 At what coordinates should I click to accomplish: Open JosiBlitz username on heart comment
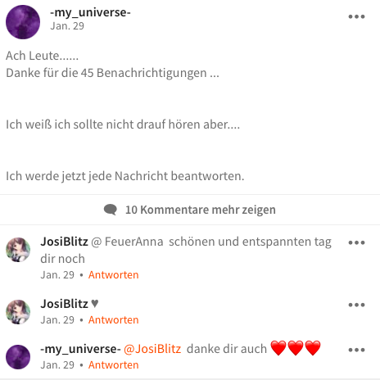tap(64, 304)
